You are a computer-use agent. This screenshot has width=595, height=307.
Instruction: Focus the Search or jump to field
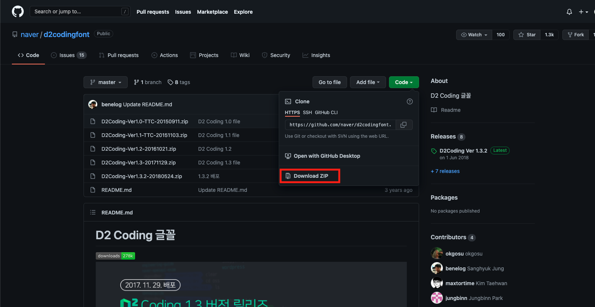click(x=80, y=11)
